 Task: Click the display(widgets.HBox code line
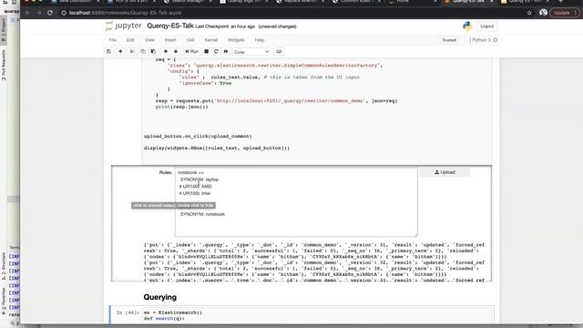(x=217, y=148)
